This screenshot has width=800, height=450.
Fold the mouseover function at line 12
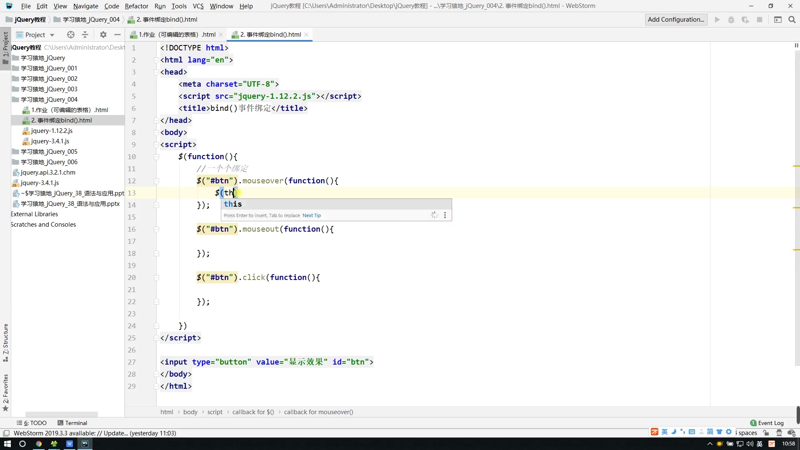(157, 181)
